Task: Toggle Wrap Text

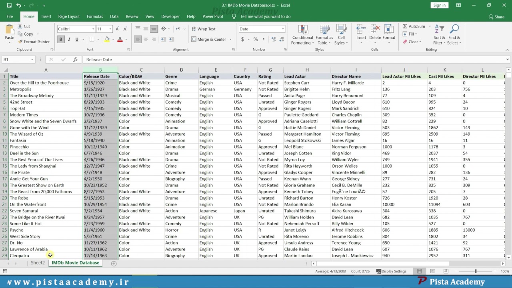Action: pos(204,29)
